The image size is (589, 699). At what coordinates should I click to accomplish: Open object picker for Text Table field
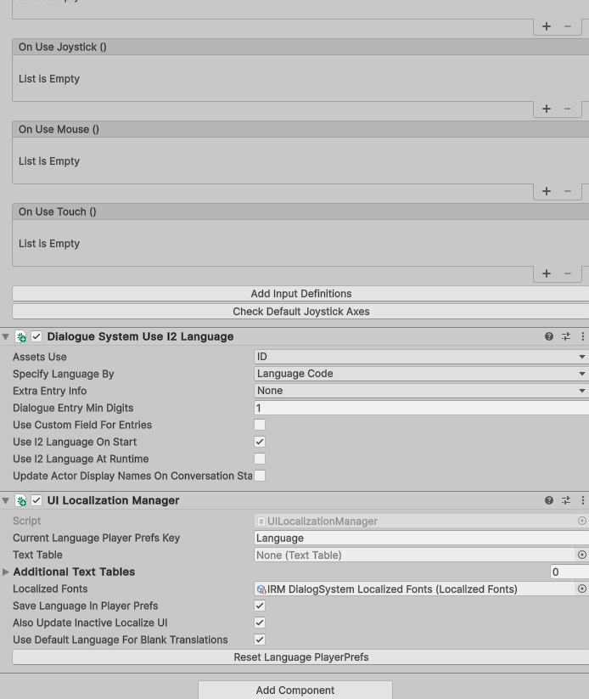click(x=582, y=555)
